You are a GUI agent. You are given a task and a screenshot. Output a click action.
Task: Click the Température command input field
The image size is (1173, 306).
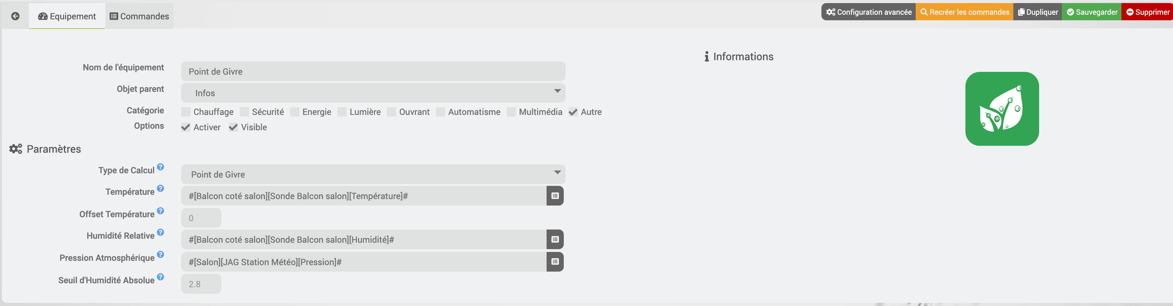(364, 196)
